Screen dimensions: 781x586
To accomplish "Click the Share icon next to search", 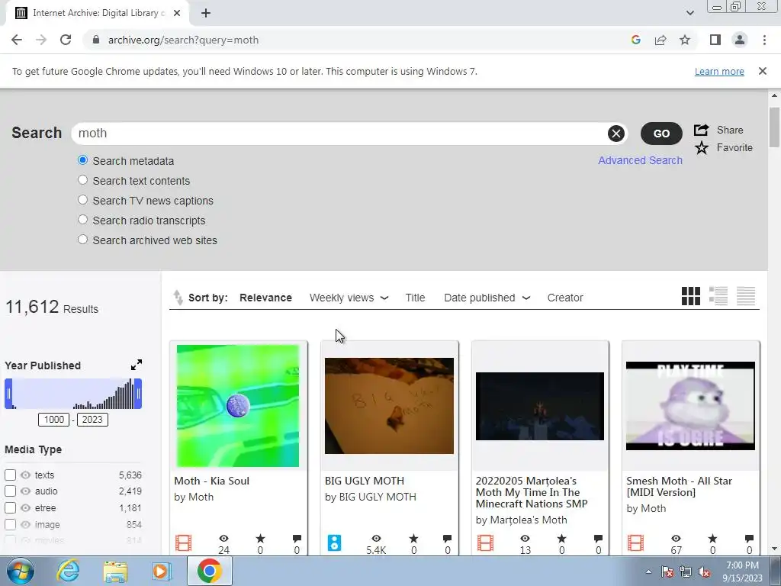I will [x=702, y=130].
